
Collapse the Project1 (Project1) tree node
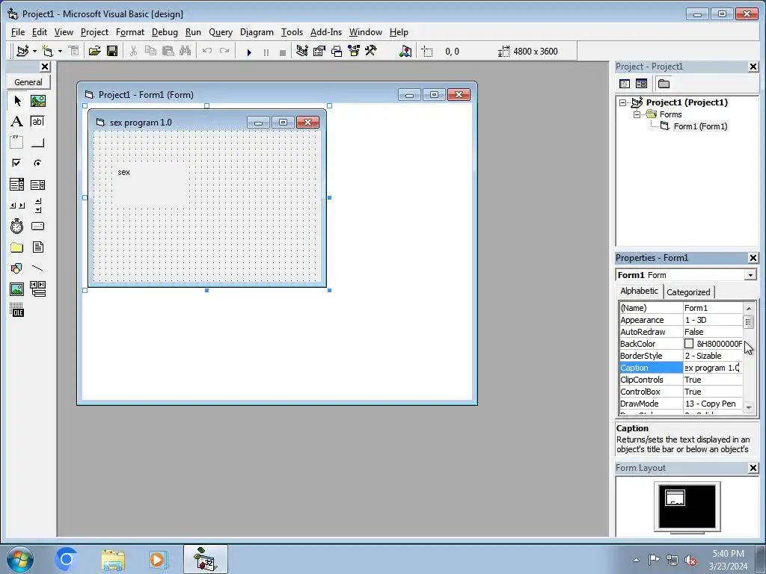[x=622, y=102]
